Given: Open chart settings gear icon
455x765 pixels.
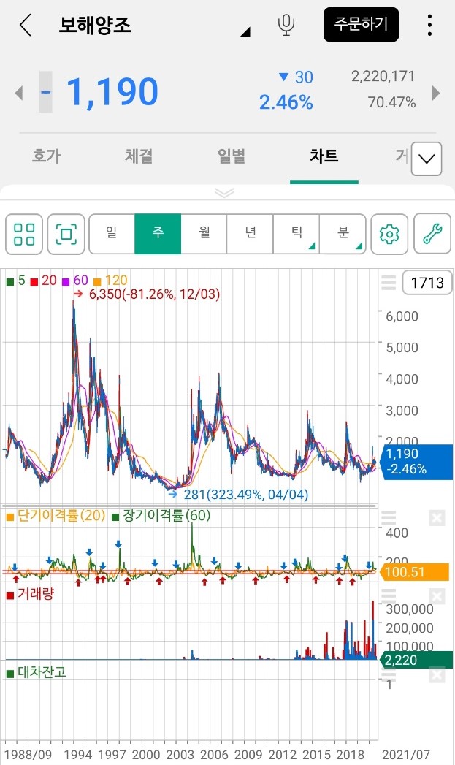Looking at the screenshot, I should coord(389,235).
